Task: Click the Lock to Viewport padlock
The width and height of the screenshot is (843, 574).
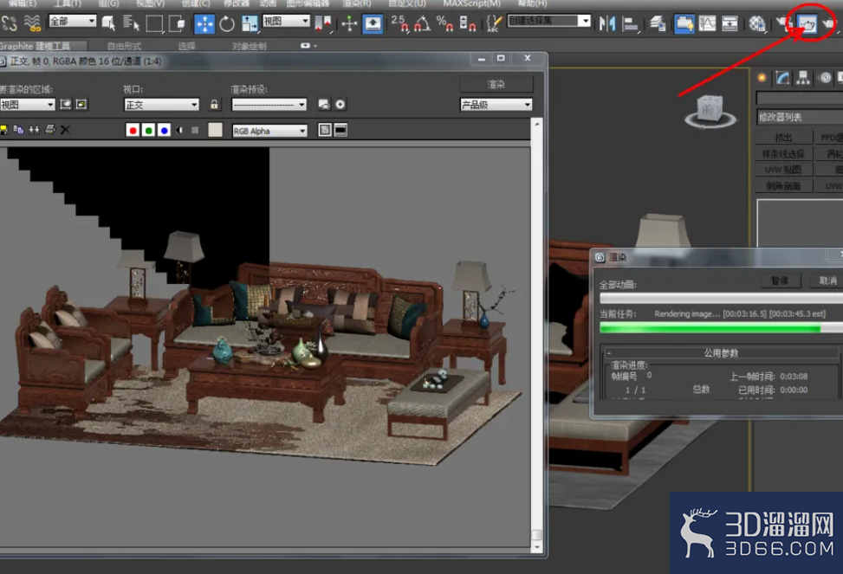Action: (x=214, y=104)
